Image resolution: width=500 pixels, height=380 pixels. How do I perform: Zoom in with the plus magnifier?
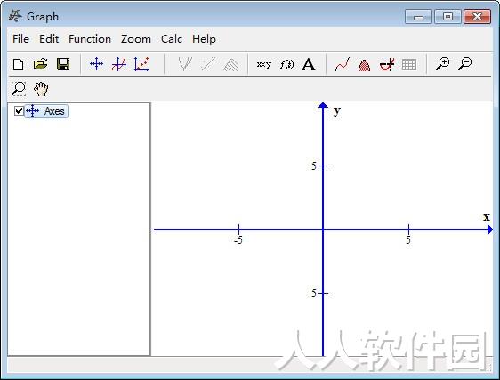tap(442, 63)
